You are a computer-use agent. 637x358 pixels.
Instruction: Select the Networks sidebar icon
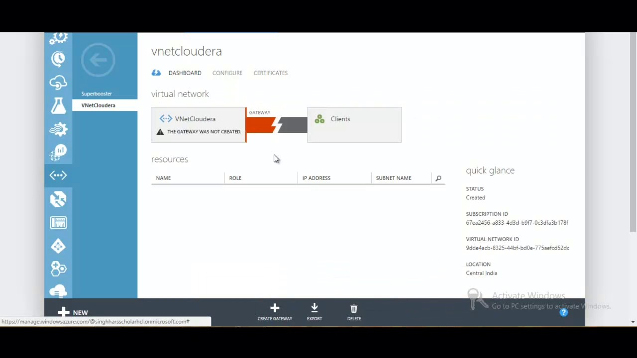click(58, 175)
